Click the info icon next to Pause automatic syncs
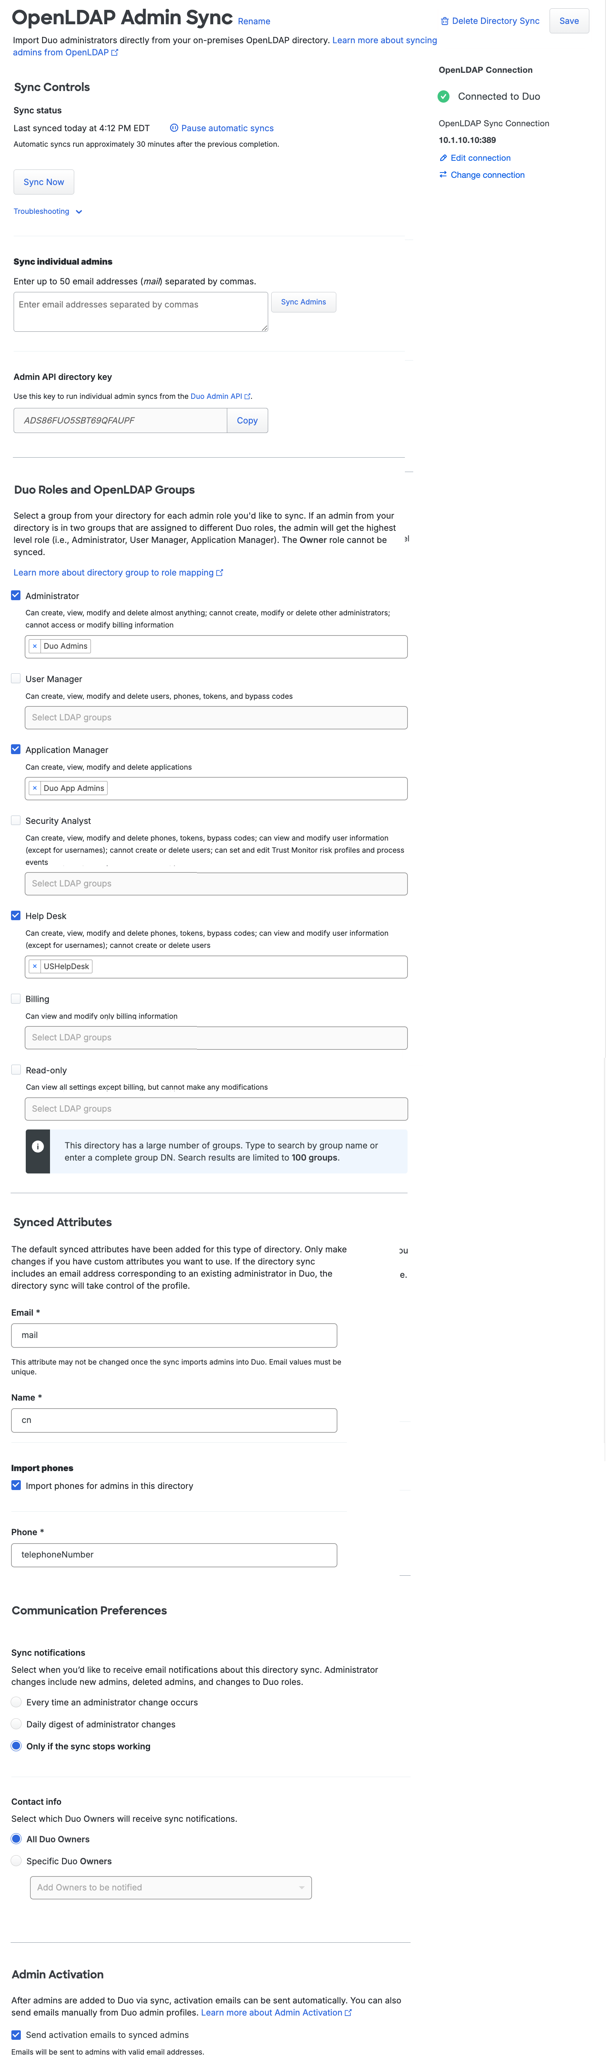 click(x=173, y=128)
